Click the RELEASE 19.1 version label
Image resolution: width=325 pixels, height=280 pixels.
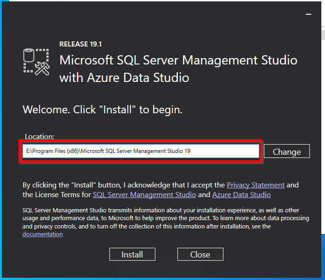coord(80,44)
